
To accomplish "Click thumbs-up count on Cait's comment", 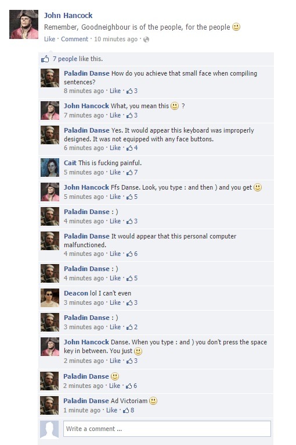I will pyautogui.click(x=132, y=172).
